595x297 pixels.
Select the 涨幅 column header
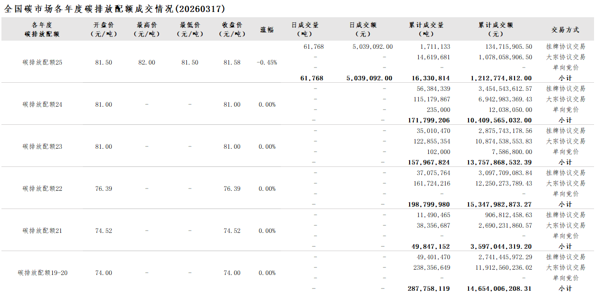pos(267,30)
